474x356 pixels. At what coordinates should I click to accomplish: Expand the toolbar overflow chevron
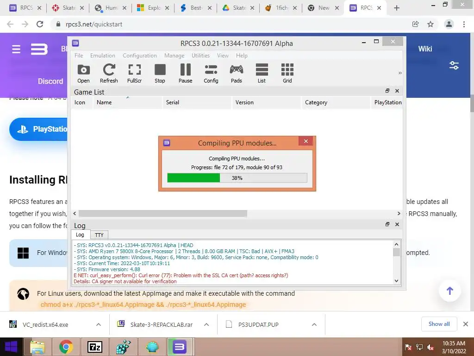[400, 73]
